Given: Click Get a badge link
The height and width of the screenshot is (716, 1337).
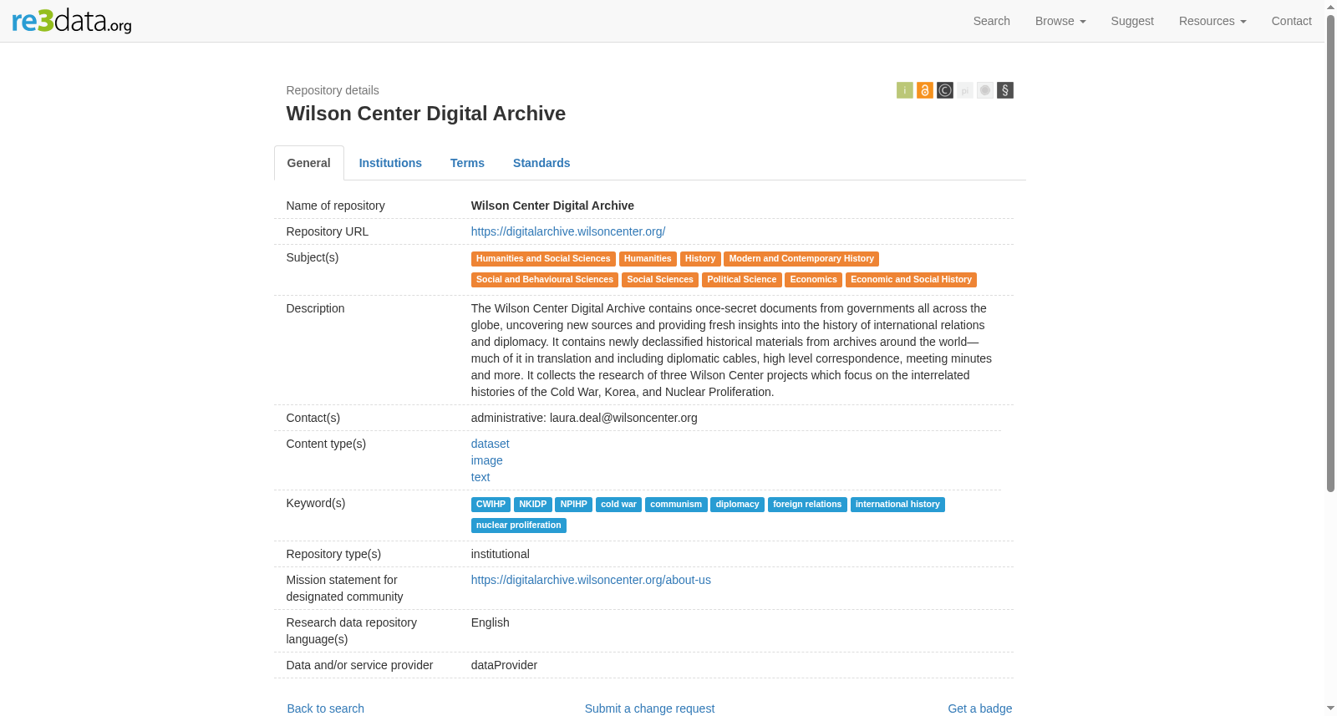Looking at the screenshot, I should point(979,708).
